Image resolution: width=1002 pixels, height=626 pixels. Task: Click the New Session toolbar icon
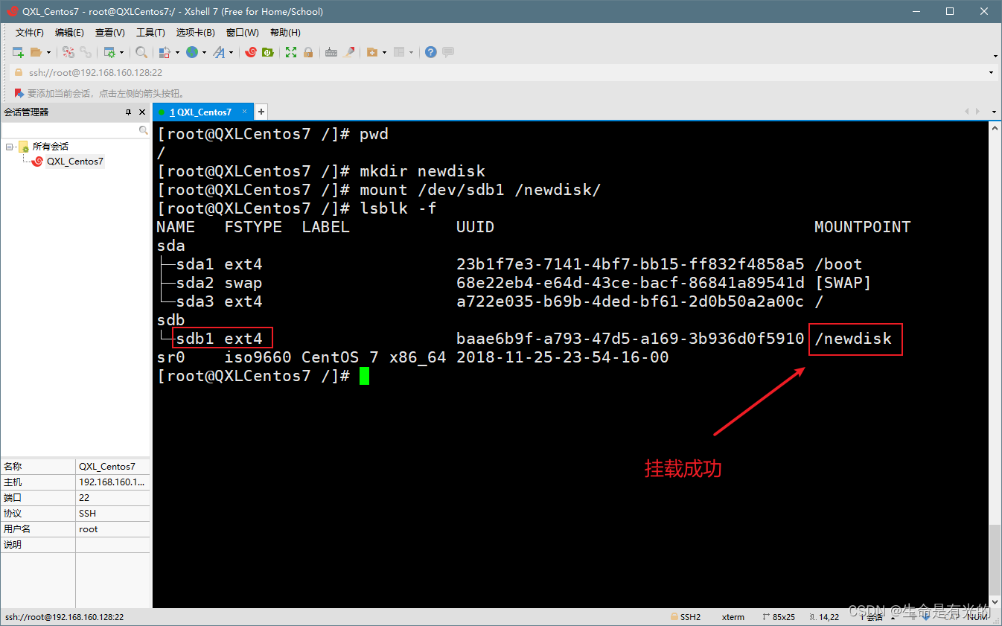[18, 52]
